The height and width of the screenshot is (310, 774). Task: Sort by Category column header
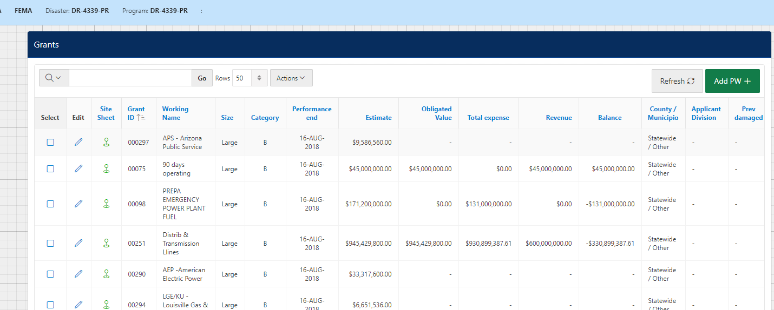pos(265,117)
